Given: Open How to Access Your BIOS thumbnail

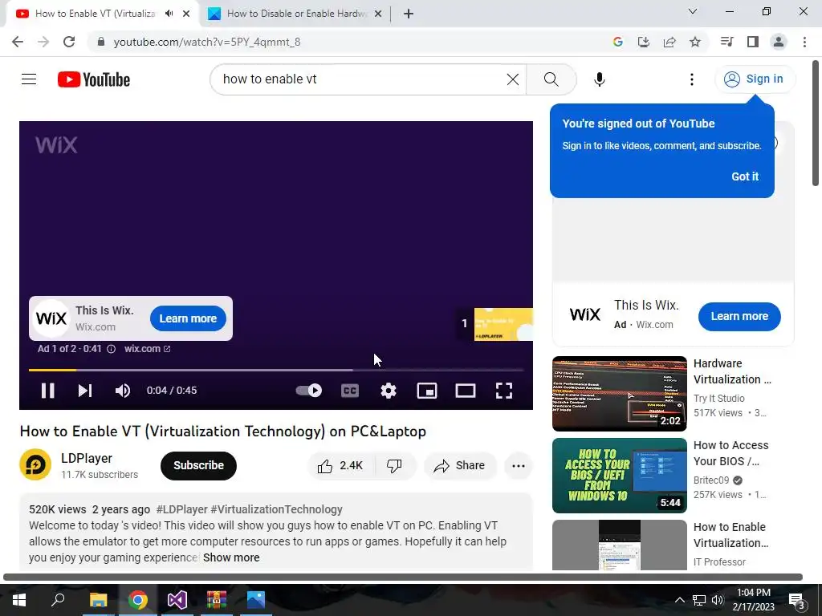Looking at the screenshot, I should tap(619, 475).
